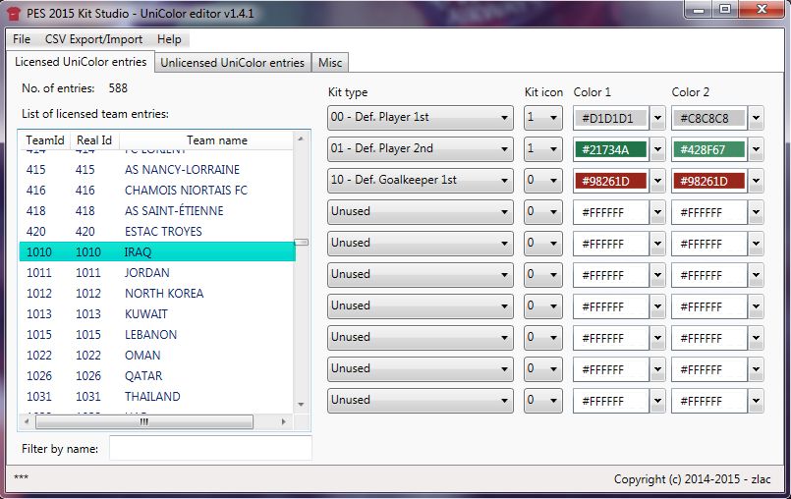
Task: Select AS SAINT-ÉTIENNE in team list
Action: pyautogui.click(x=173, y=211)
